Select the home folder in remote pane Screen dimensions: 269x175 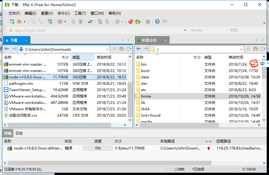point(198,96)
